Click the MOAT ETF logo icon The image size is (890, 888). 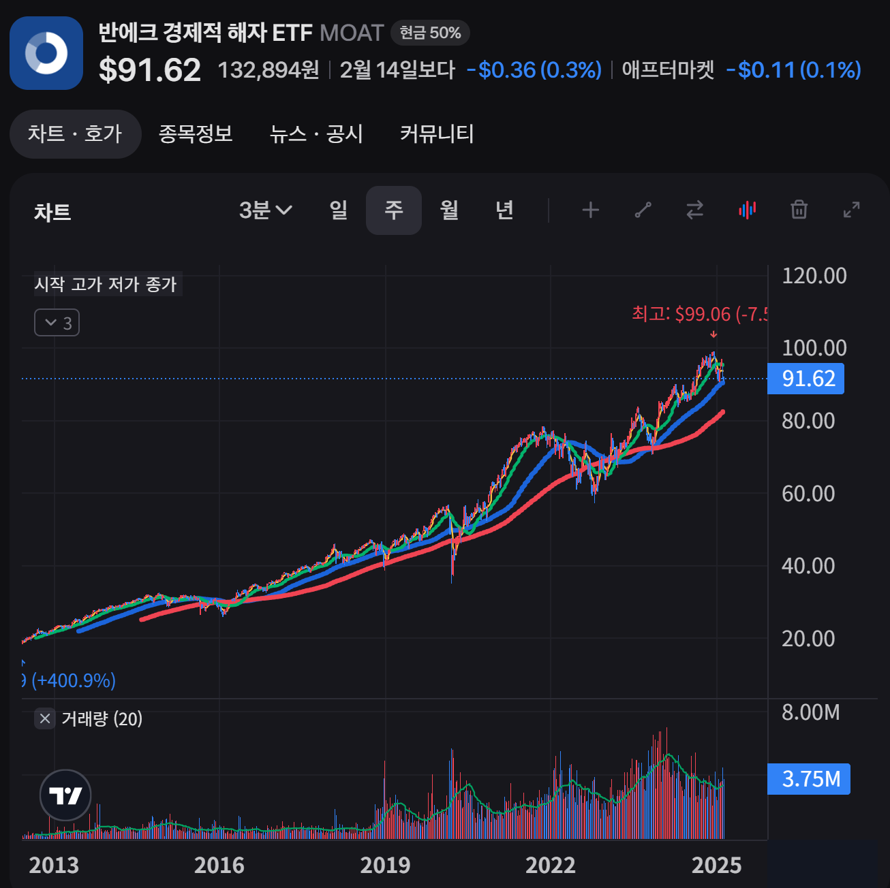click(46, 53)
